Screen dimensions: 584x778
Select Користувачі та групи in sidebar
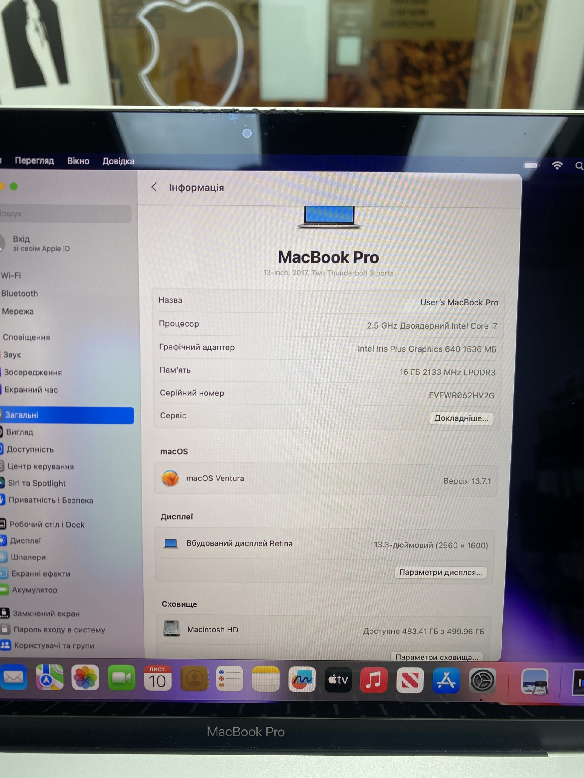click(x=54, y=645)
